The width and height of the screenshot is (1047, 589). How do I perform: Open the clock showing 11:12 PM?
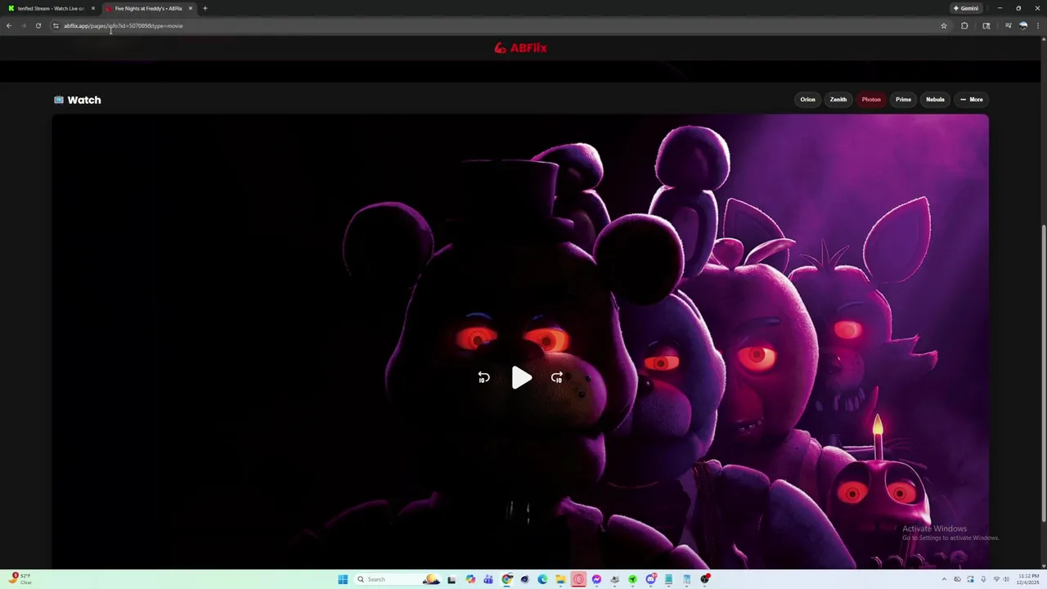tap(1028, 579)
